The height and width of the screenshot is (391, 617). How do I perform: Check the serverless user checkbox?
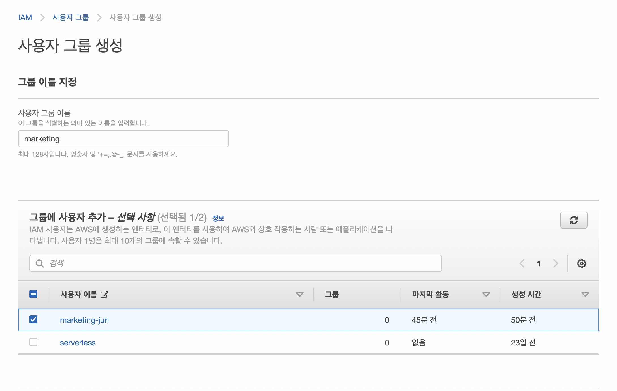(x=33, y=342)
